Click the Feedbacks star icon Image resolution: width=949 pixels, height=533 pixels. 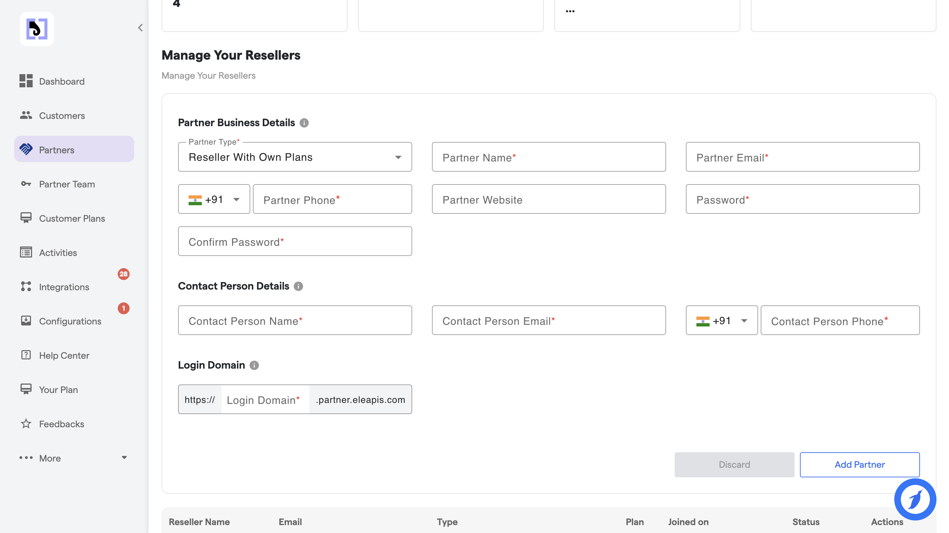(x=26, y=424)
